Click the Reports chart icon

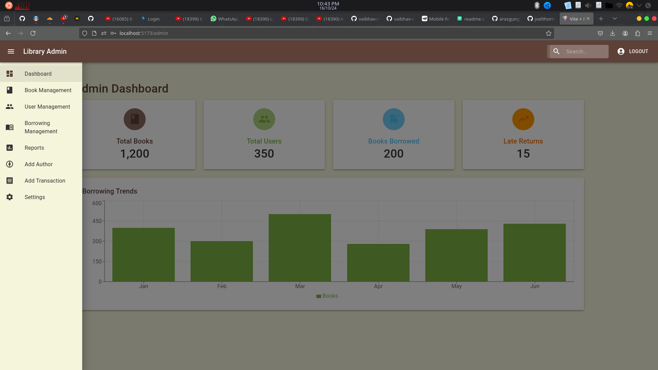(9, 148)
